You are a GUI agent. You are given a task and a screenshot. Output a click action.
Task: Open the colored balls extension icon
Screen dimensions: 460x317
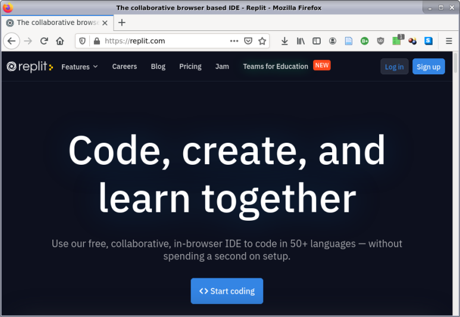pos(412,41)
